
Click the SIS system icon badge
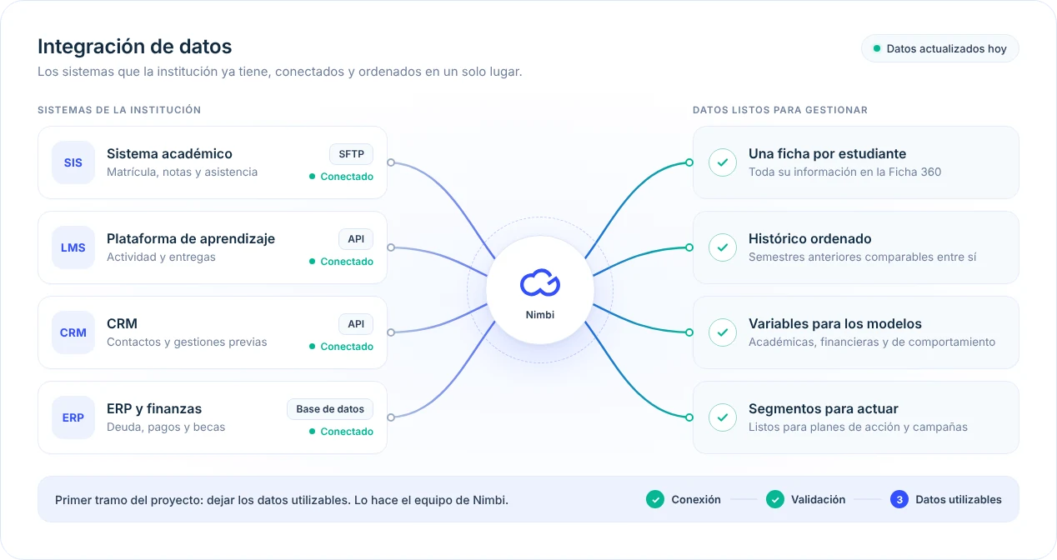click(x=73, y=162)
